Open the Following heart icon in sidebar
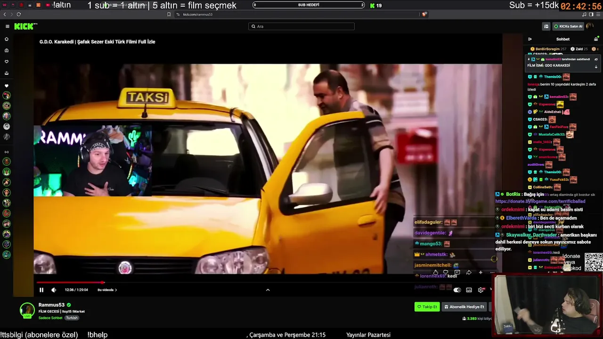 (7, 62)
